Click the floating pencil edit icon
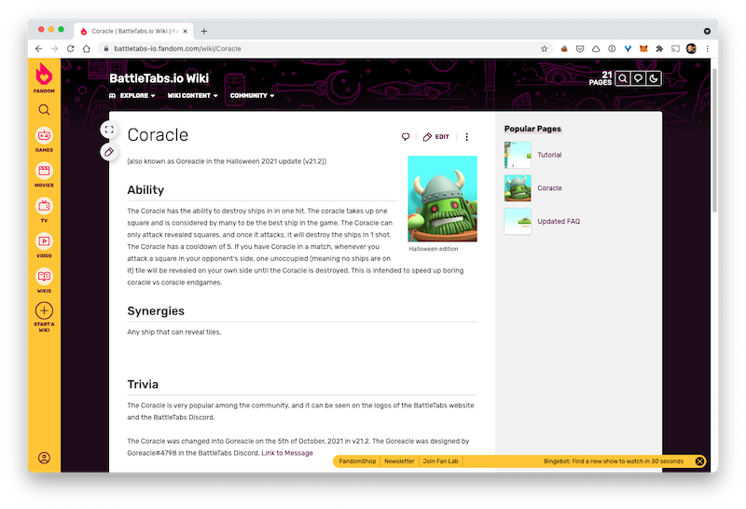The image size is (746, 509). 109,152
